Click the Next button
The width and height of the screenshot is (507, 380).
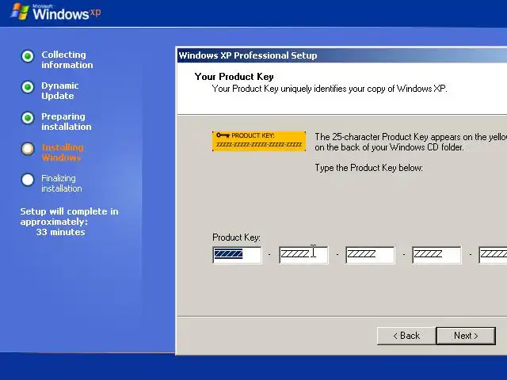pos(466,336)
